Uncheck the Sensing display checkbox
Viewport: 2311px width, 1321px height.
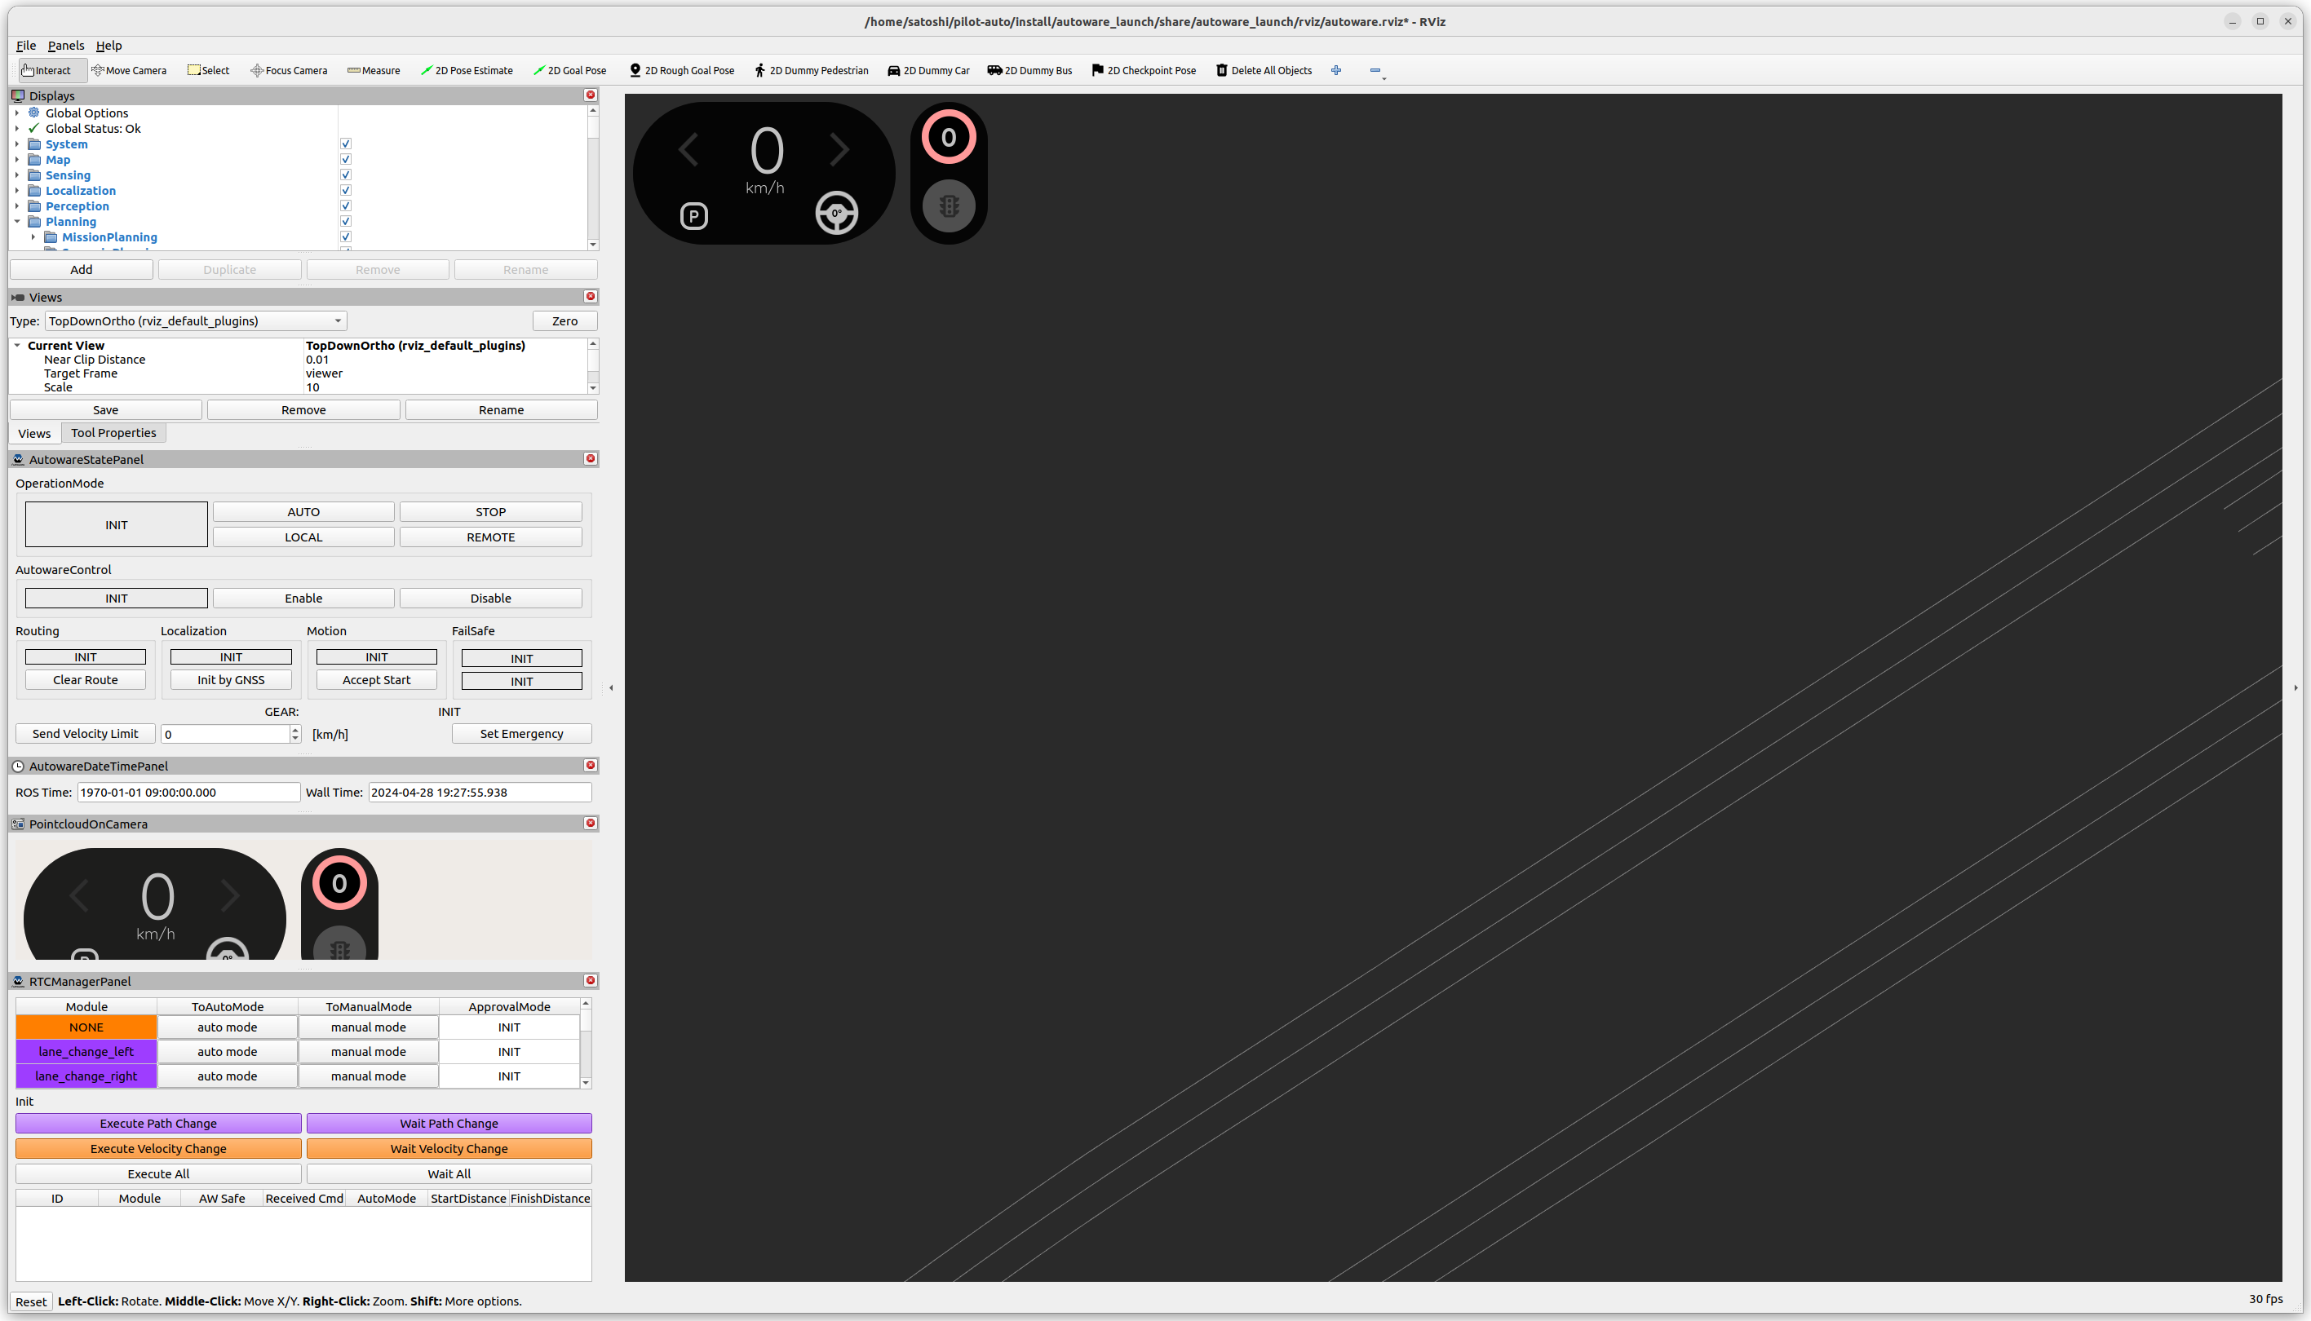[x=346, y=175]
